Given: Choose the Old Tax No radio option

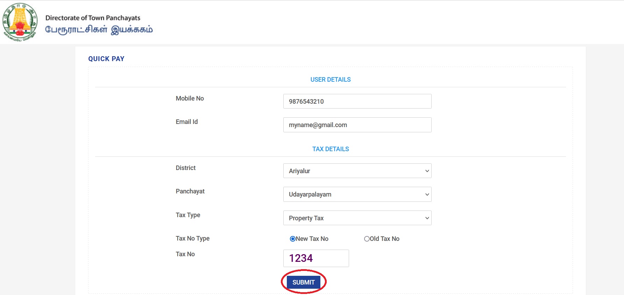Looking at the screenshot, I should (367, 239).
